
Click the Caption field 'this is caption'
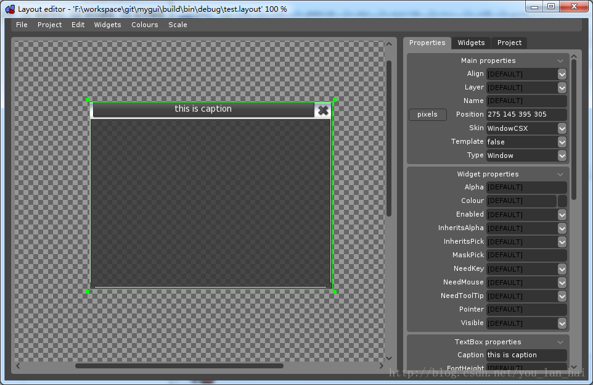[x=526, y=355]
